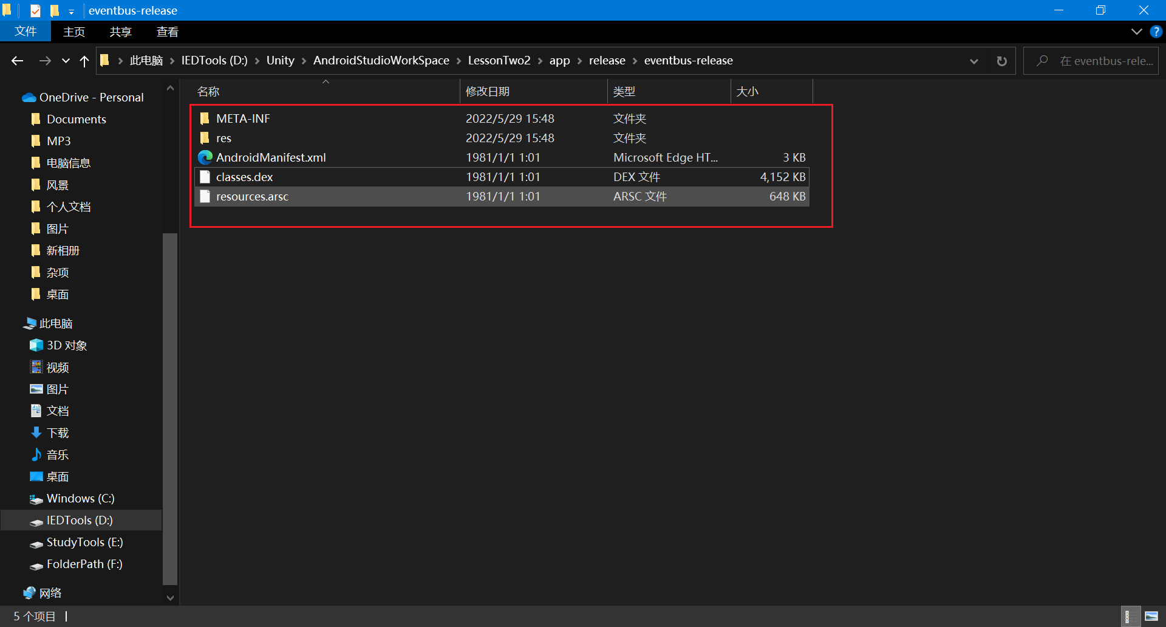Image resolution: width=1166 pixels, height=627 pixels.
Task: Click the sidebar scroll down arrow
Action: 170,598
